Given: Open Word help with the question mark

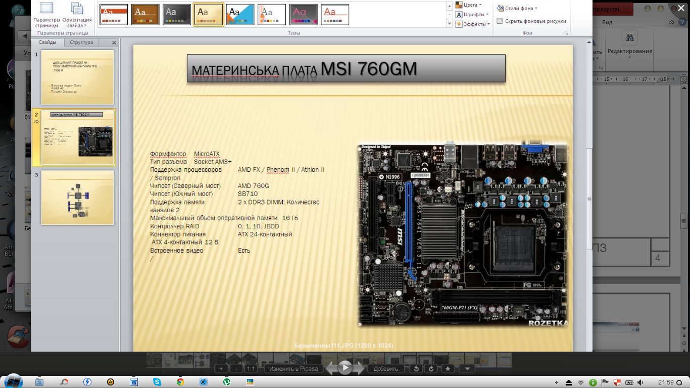Looking at the screenshot, I should pyautogui.click(x=682, y=22).
